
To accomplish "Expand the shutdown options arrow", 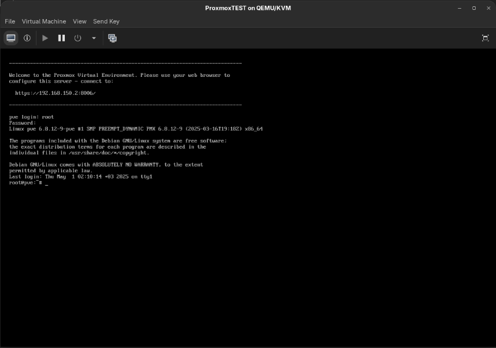I will (x=93, y=38).
